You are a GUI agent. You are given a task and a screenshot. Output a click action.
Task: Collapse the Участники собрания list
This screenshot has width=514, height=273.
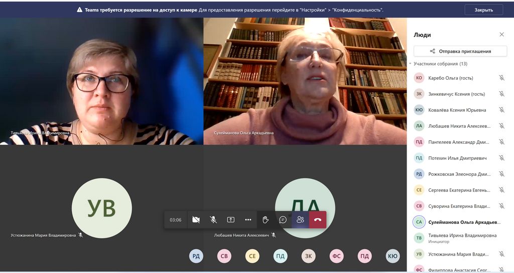(410, 64)
